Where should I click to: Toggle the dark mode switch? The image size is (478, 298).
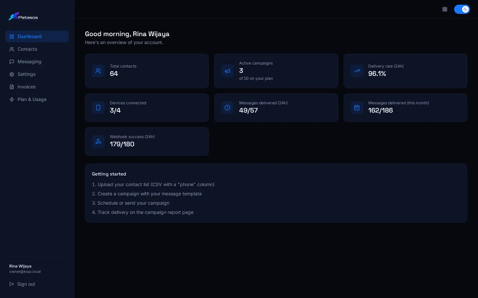(462, 9)
